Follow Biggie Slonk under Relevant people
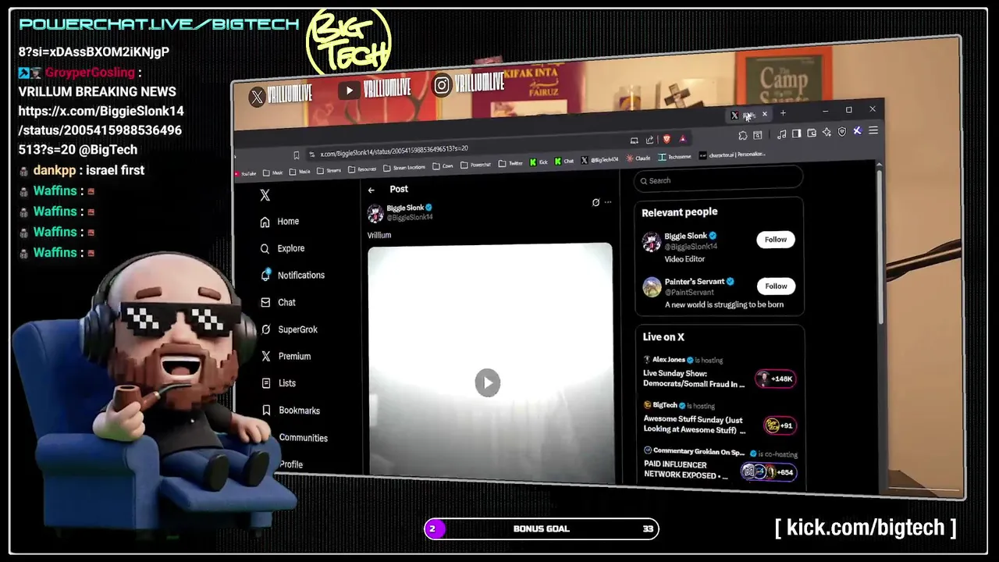 (776, 240)
